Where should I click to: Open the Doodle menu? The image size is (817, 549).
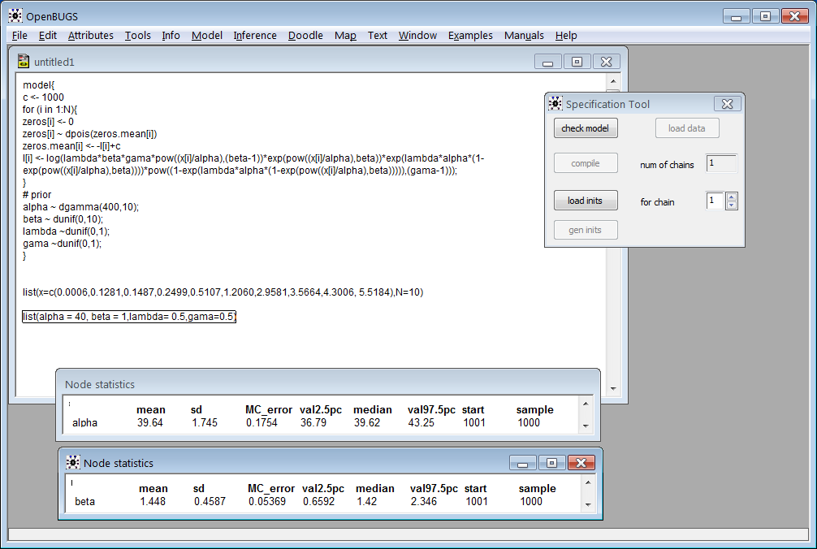coord(305,36)
